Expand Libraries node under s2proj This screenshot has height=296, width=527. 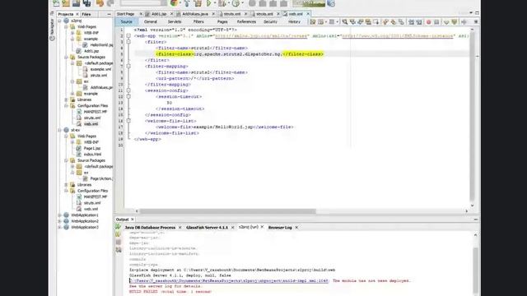[x=66, y=99]
